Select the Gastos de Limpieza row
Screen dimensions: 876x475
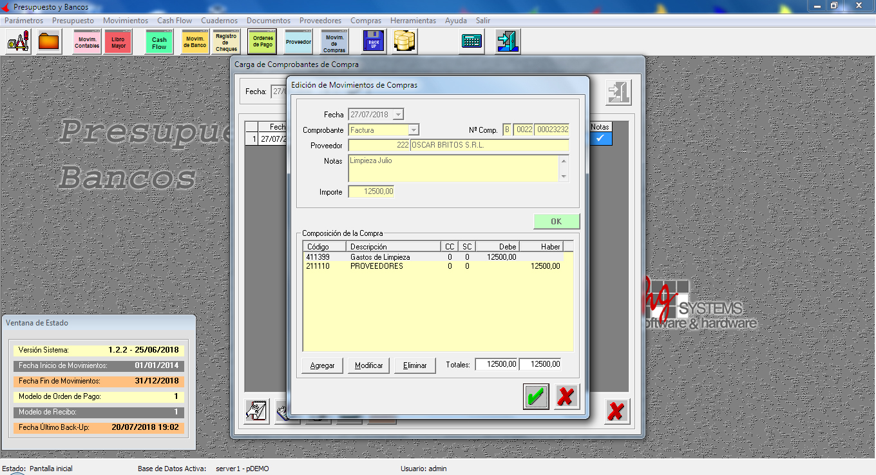coord(380,257)
